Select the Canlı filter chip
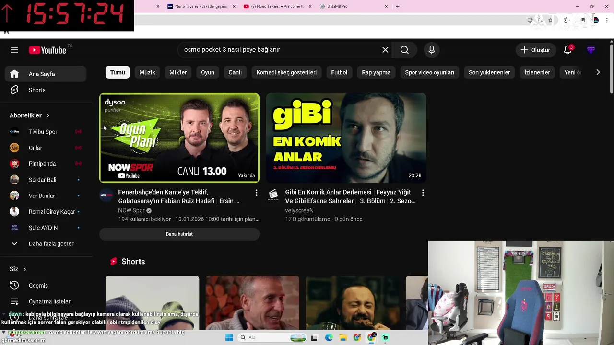This screenshot has width=614, height=345. click(x=235, y=72)
